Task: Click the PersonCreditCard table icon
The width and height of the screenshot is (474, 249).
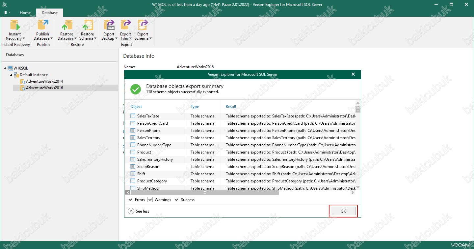Action: coord(133,123)
